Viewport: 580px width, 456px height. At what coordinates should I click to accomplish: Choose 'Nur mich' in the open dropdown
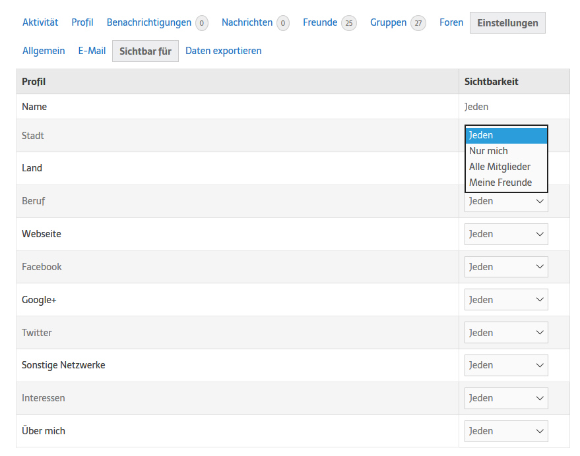tap(506, 151)
